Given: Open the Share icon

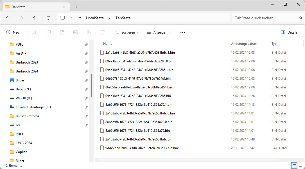Looking at the screenshot, I should pos(89,32).
